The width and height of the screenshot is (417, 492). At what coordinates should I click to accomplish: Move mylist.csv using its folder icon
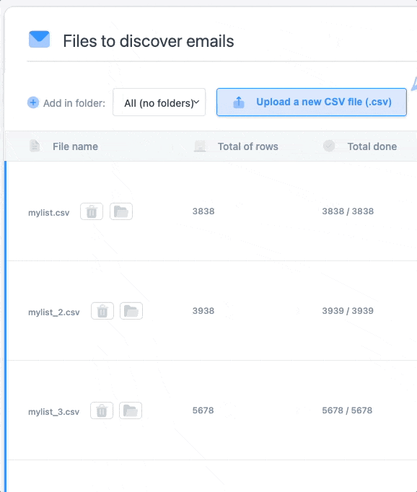pos(121,211)
